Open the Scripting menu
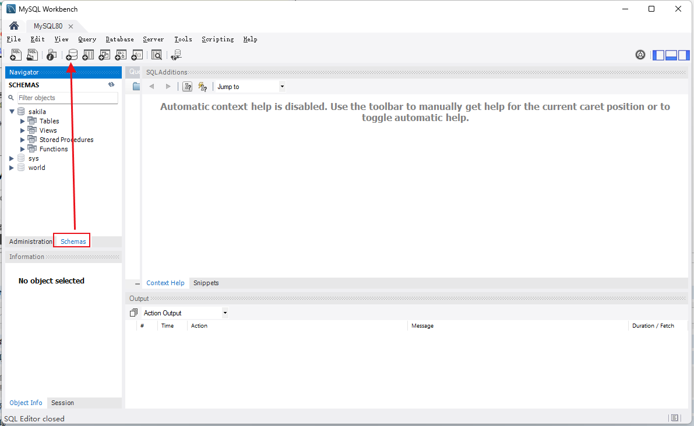This screenshot has height=426, width=694. 218,40
